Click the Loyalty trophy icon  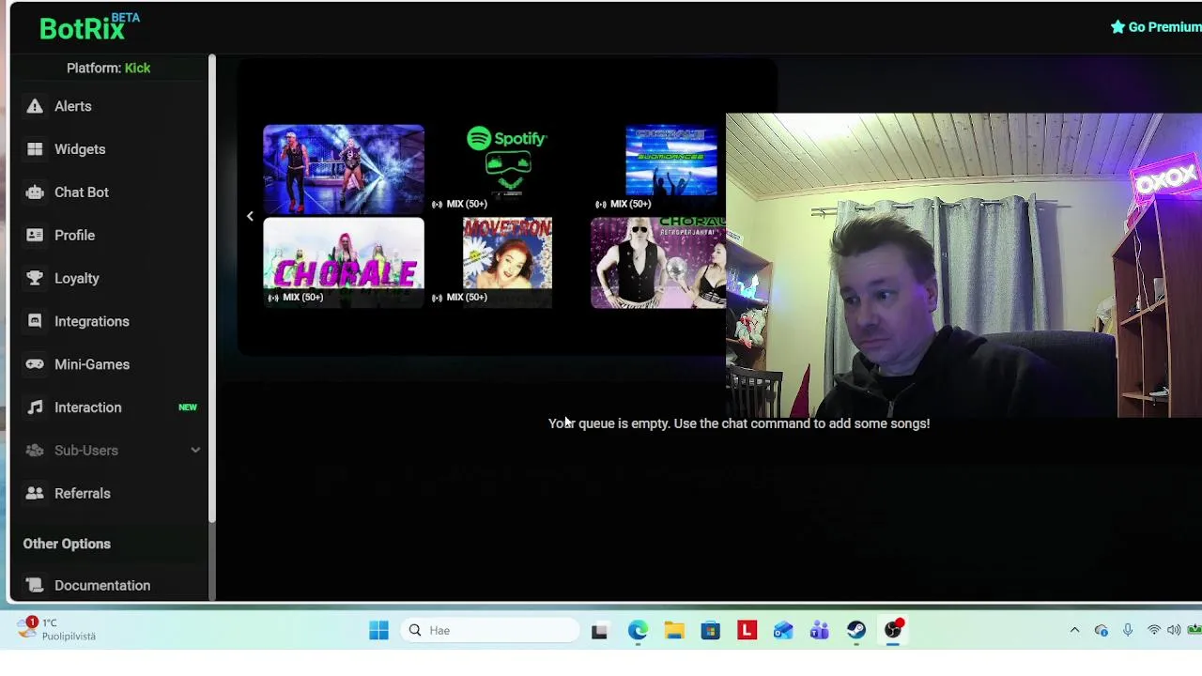[35, 278]
